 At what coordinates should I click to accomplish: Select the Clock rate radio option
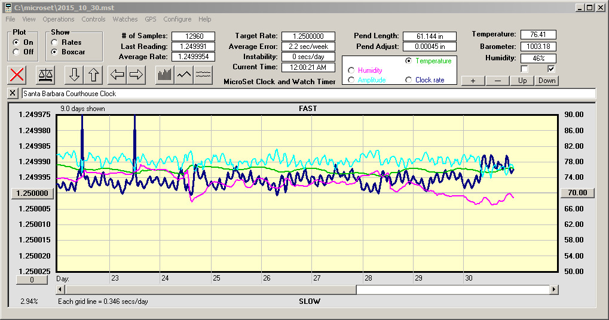[x=408, y=80]
